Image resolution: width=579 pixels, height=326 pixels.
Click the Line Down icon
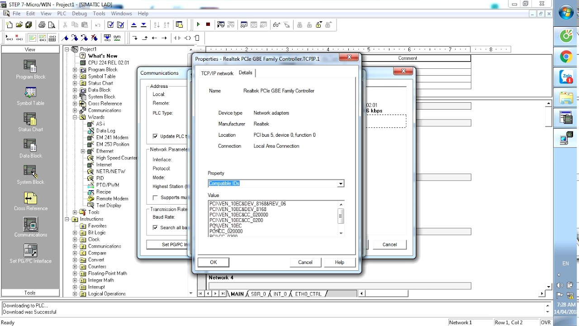(135, 38)
